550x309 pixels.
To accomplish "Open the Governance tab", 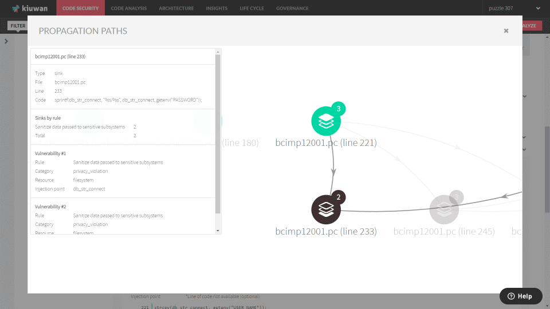I will [x=292, y=8].
